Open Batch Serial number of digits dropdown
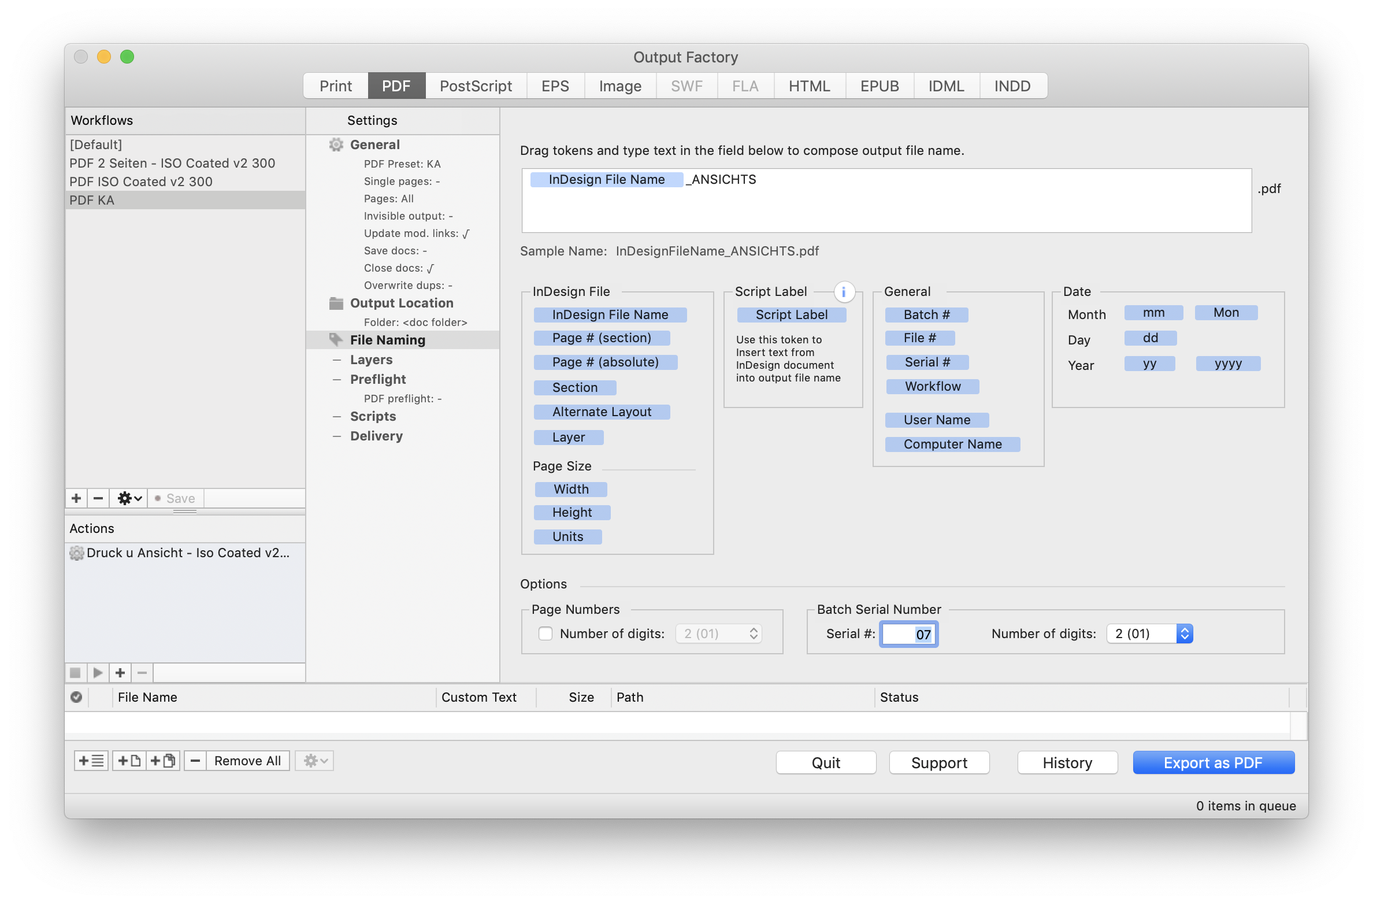Image resolution: width=1373 pixels, height=904 pixels. click(1149, 633)
